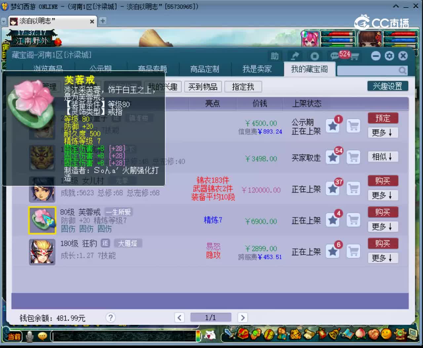The width and height of the screenshot is (423, 348).
Task: Select the 芙蓉戒 item thumbnail
Action: 42,220
